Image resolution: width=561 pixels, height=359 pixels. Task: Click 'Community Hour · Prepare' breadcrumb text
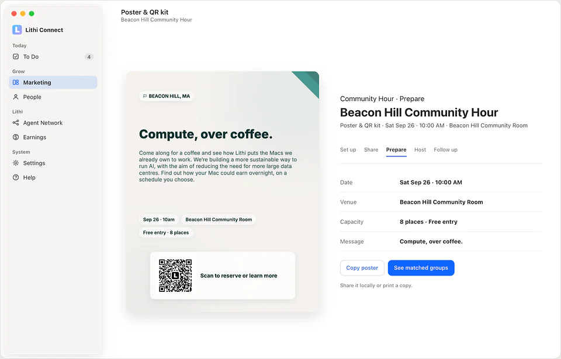pos(382,99)
